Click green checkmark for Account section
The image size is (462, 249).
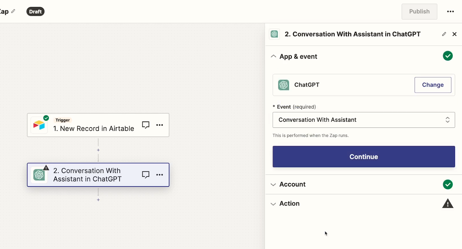pyautogui.click(x=448, y=185)
